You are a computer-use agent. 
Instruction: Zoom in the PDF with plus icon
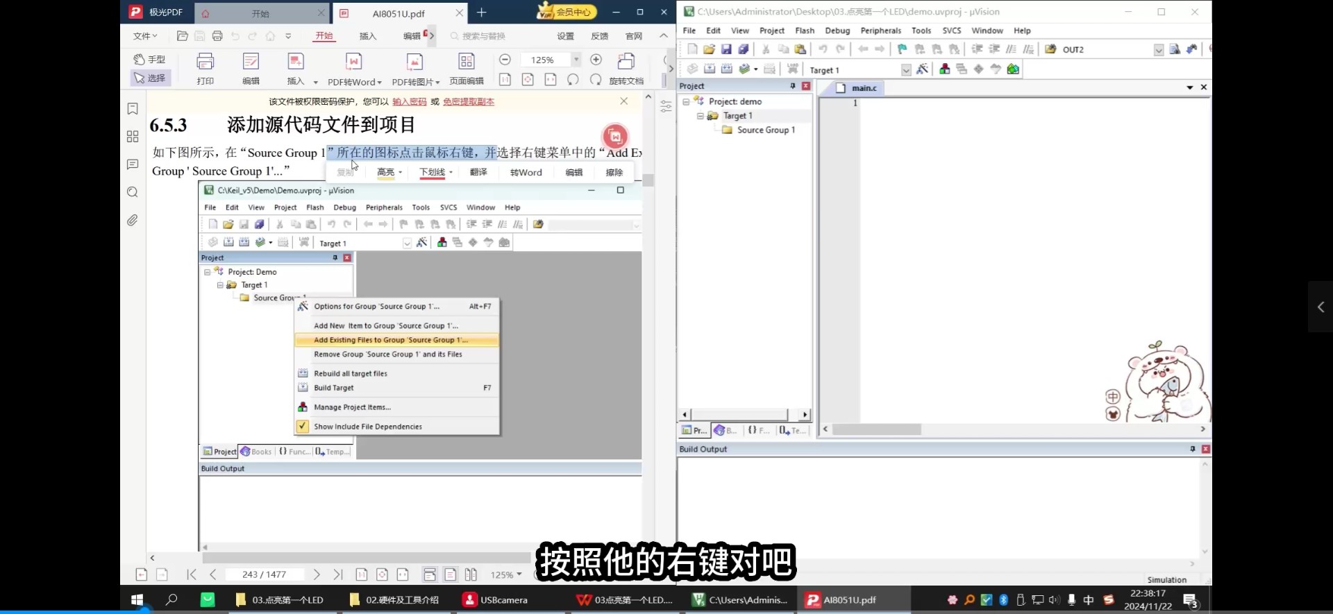596,60
